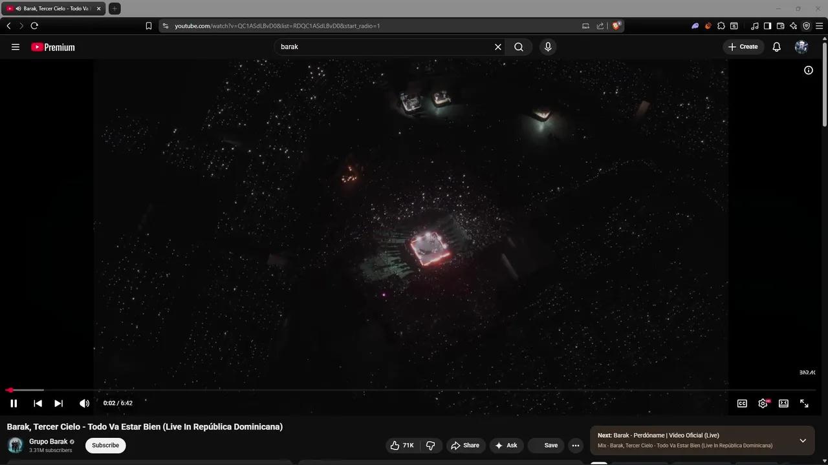The width and height of the screenshot is (828, 465).
Task: Open the tab search icon
Action: point(734,26)
